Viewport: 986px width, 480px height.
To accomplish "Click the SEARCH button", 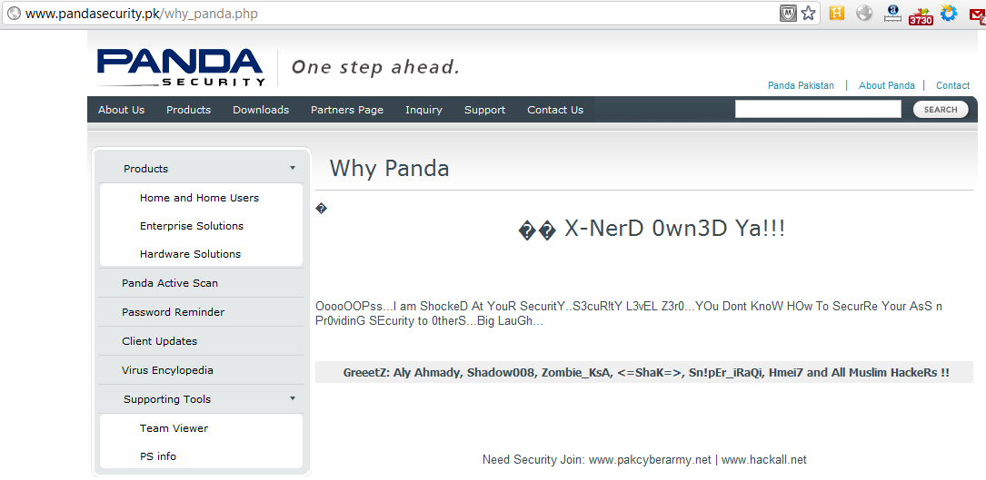I will (941, 109).
